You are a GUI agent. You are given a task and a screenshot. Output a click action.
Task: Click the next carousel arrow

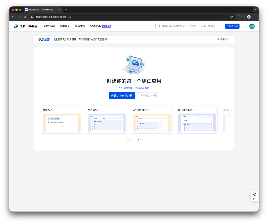click(x=139, y=140)
